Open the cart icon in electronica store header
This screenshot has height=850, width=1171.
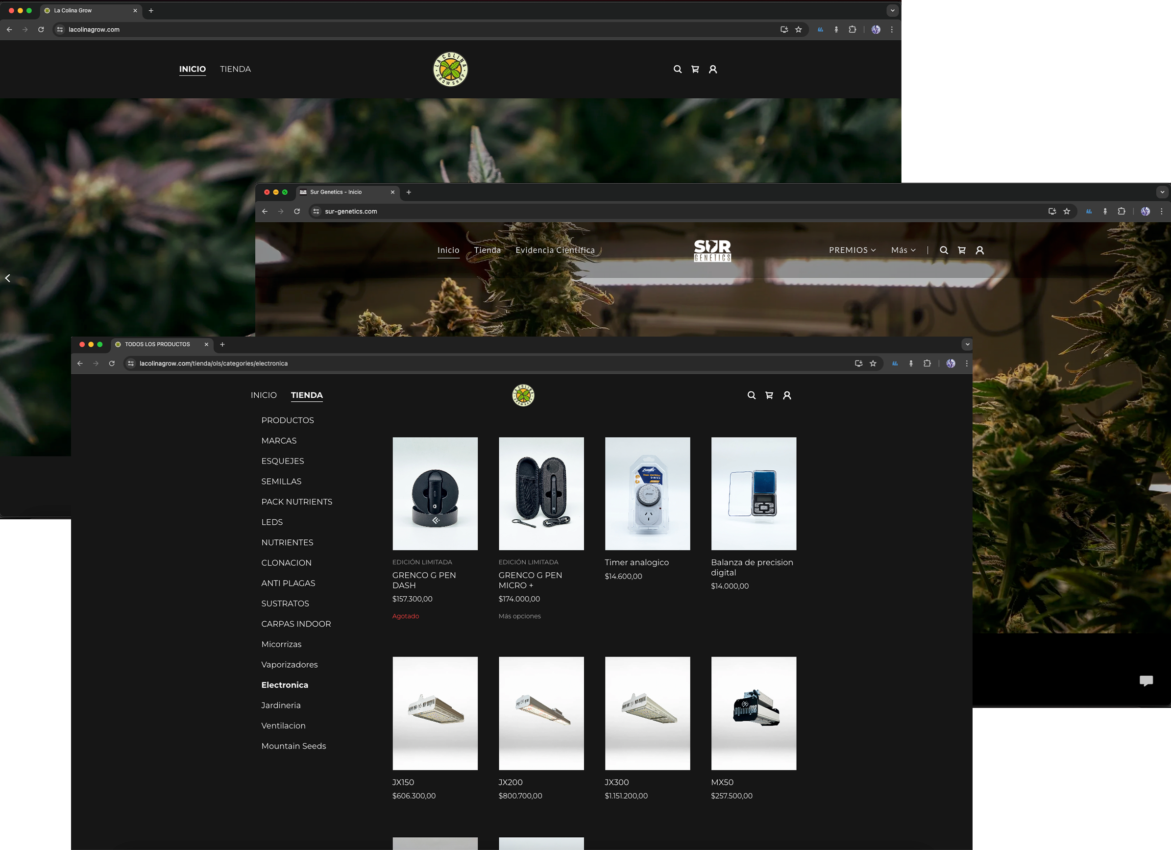click(769, 395)
